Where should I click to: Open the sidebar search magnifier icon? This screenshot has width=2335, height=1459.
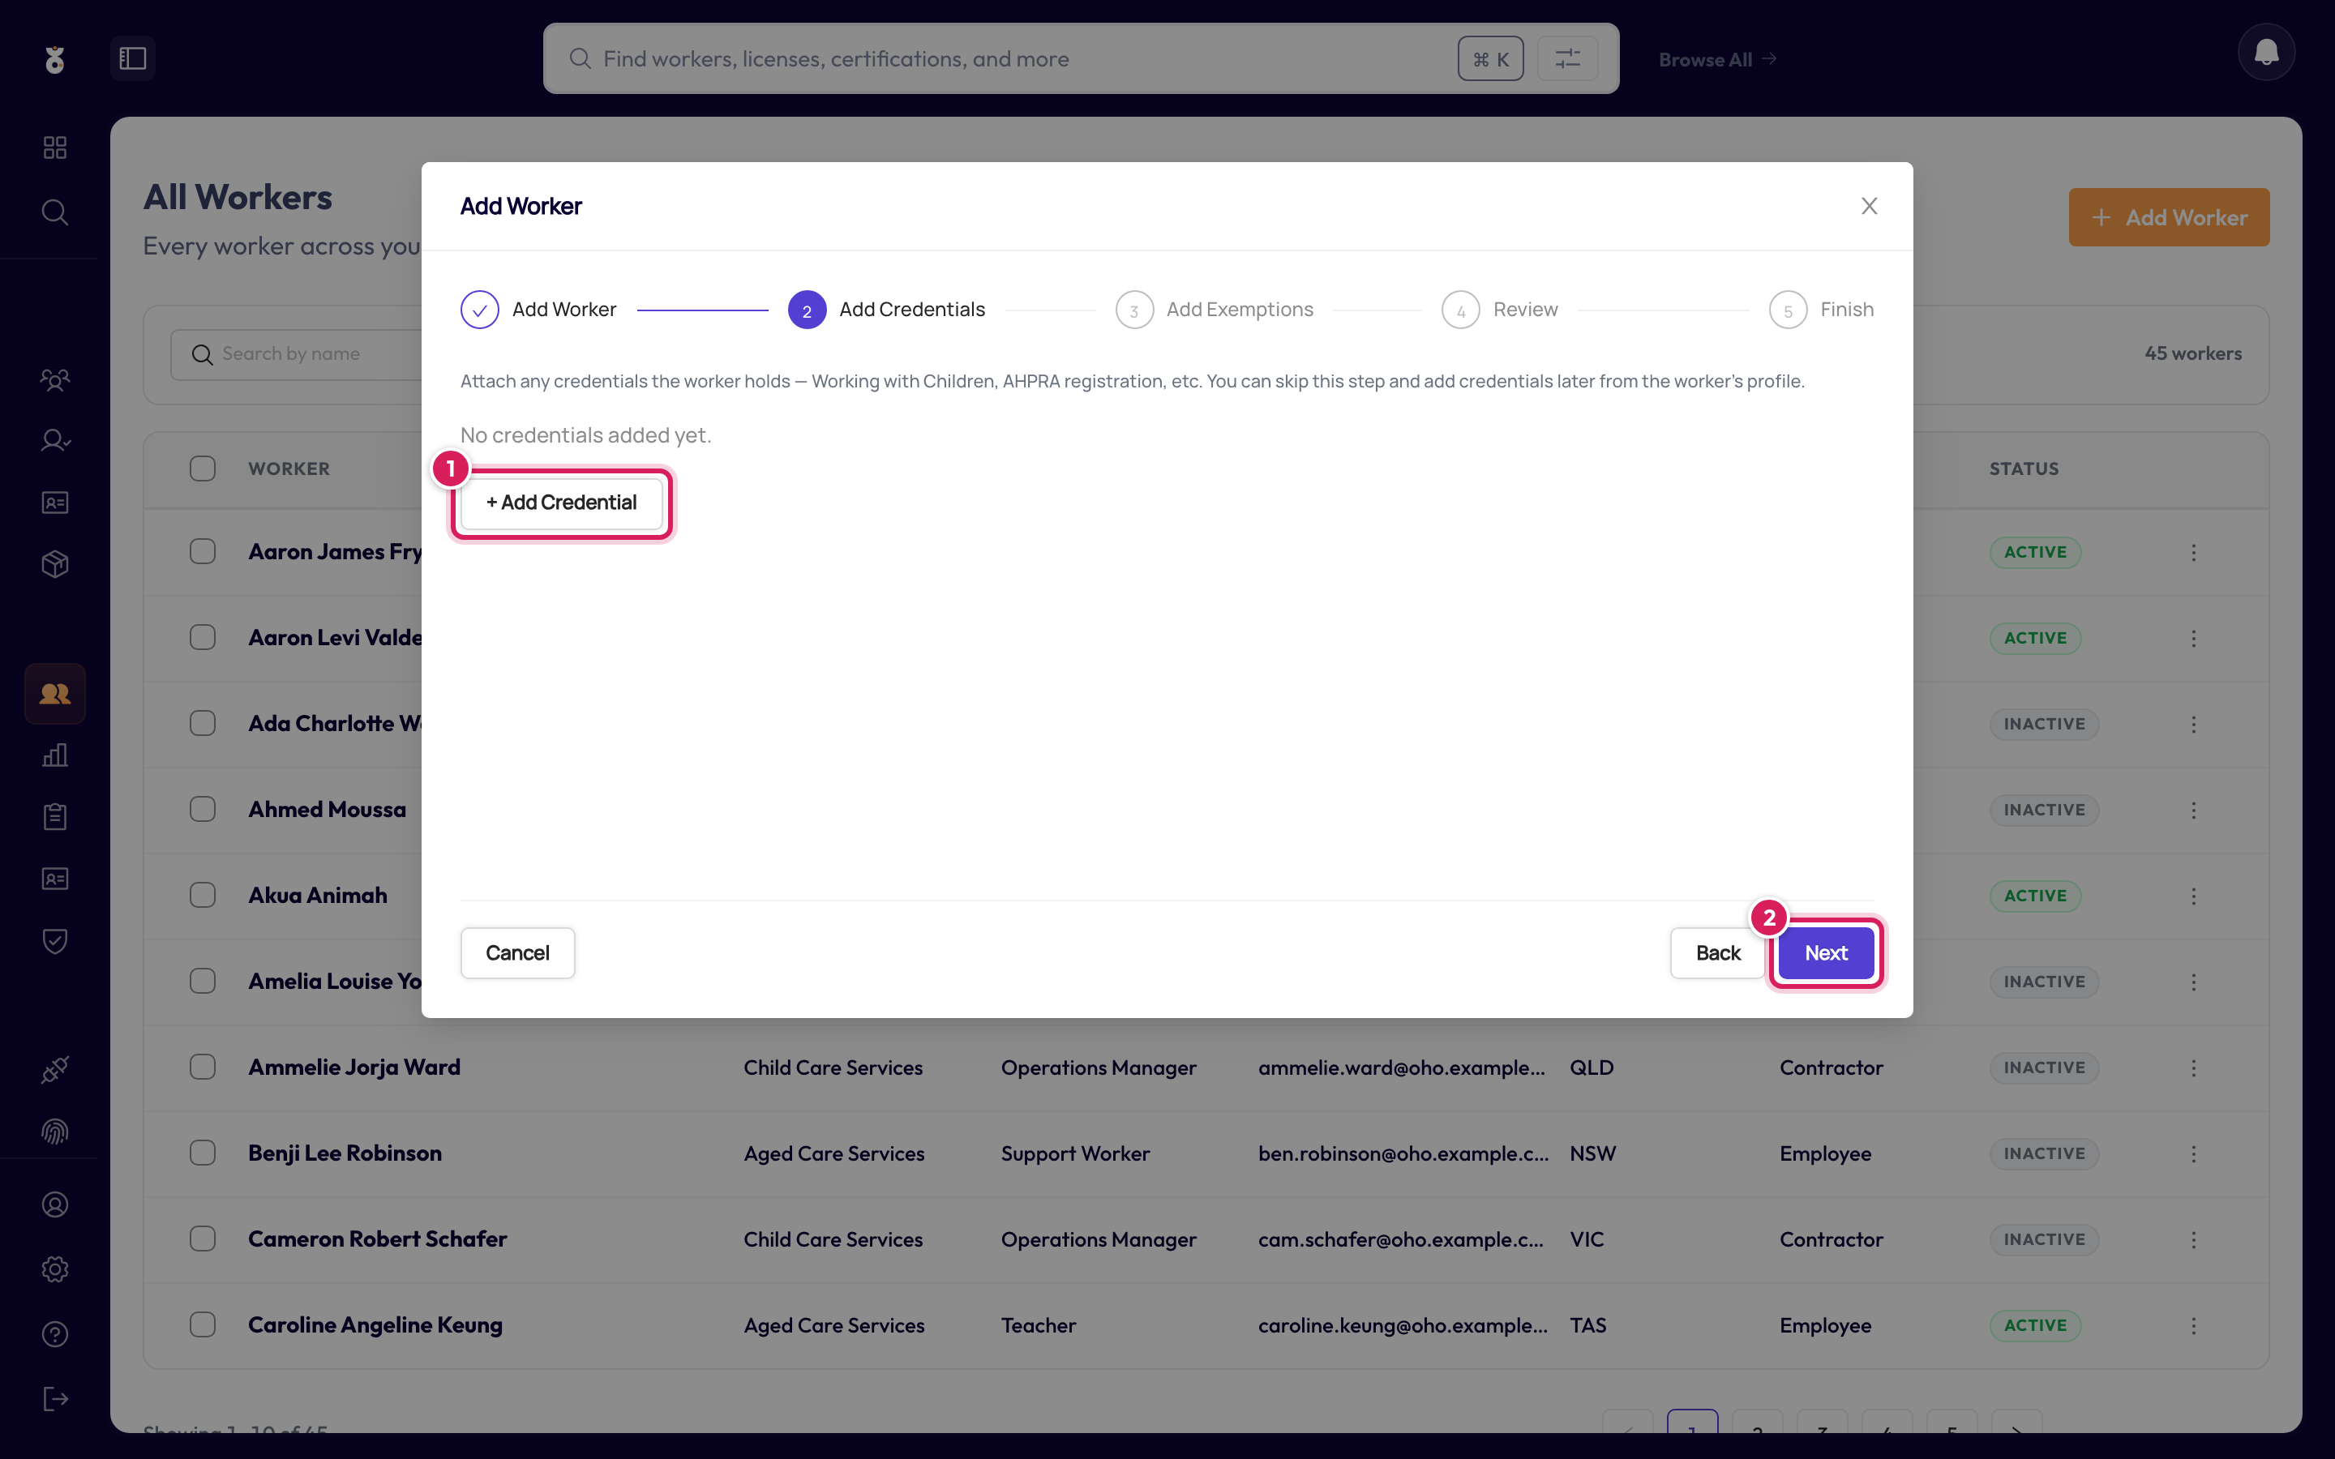coord(55,212)
